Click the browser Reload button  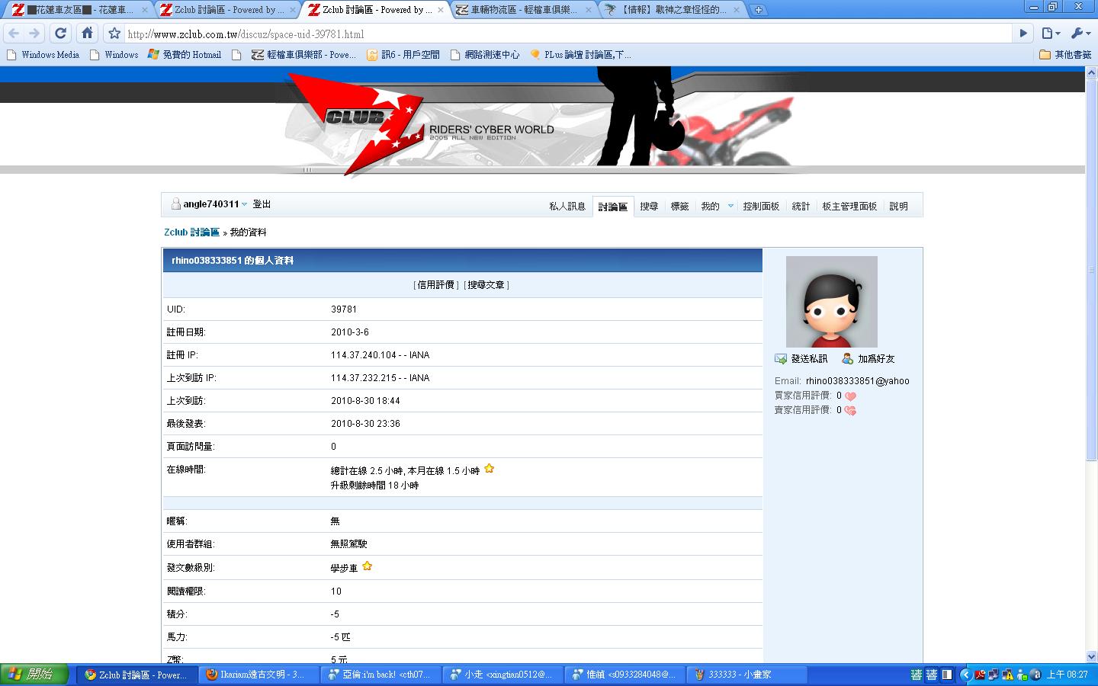point(61,33)
